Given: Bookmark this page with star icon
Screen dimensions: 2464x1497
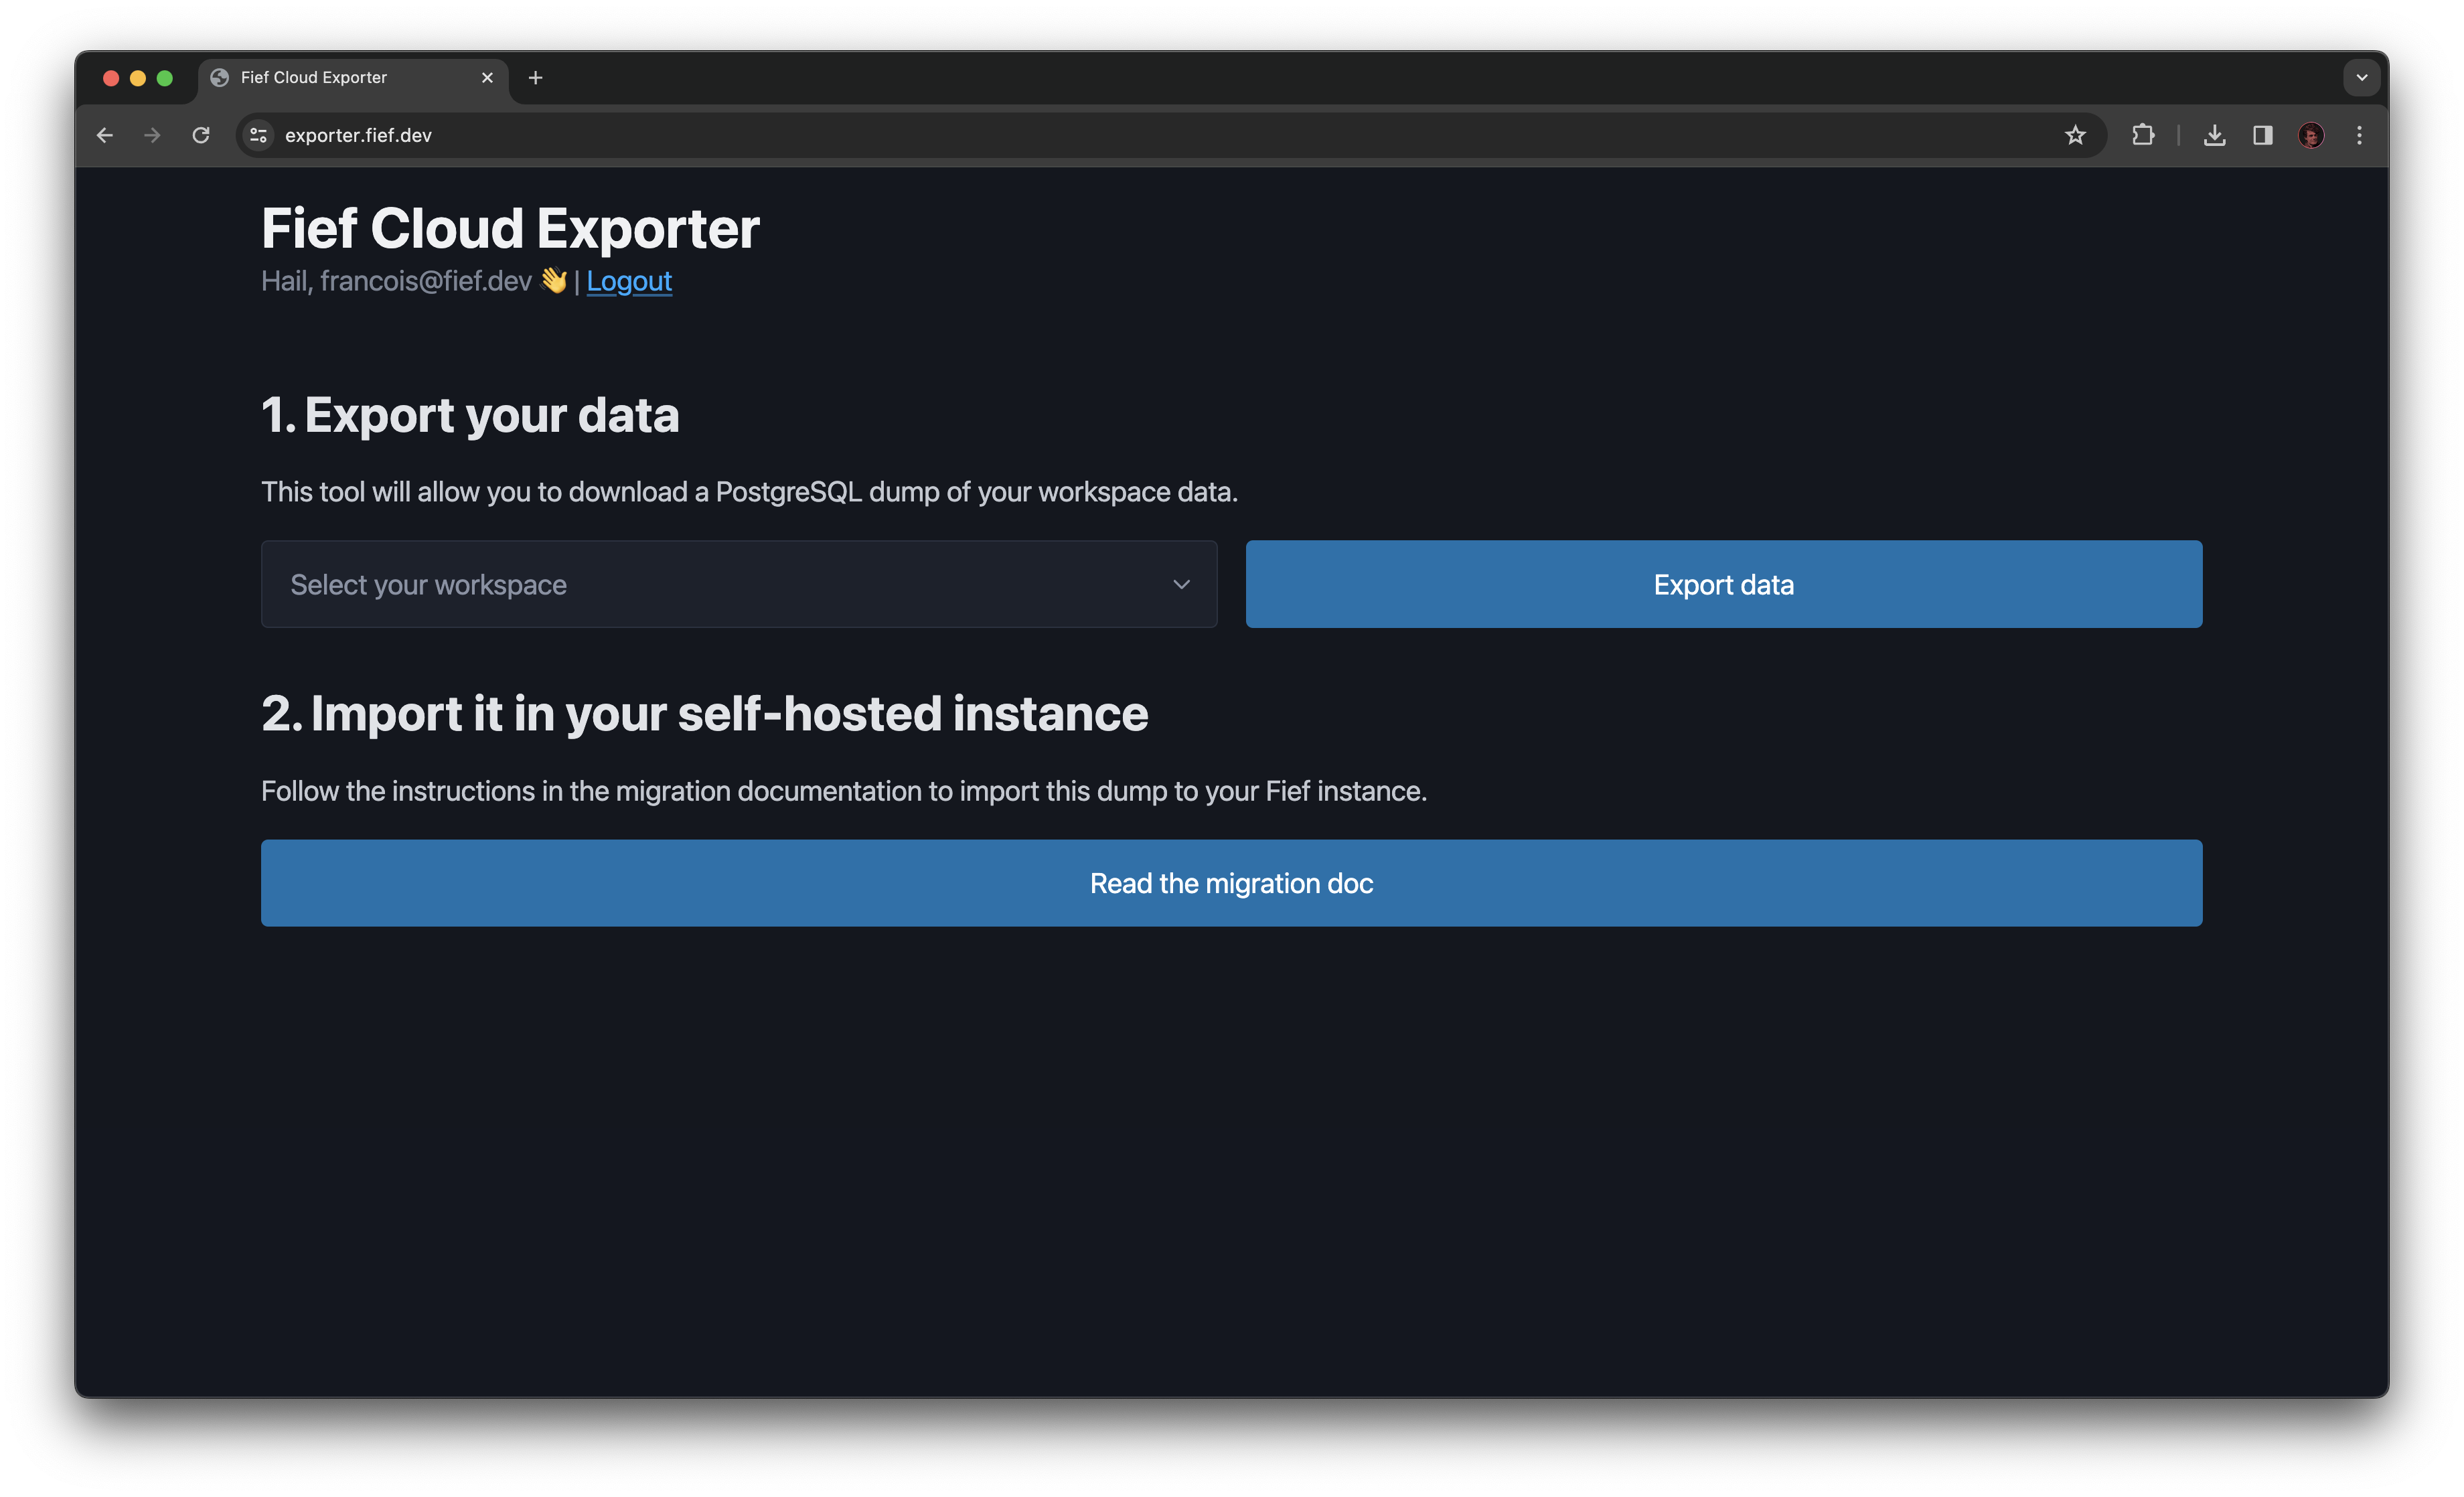Looking at the screenshot, I should pos(2075,135).
